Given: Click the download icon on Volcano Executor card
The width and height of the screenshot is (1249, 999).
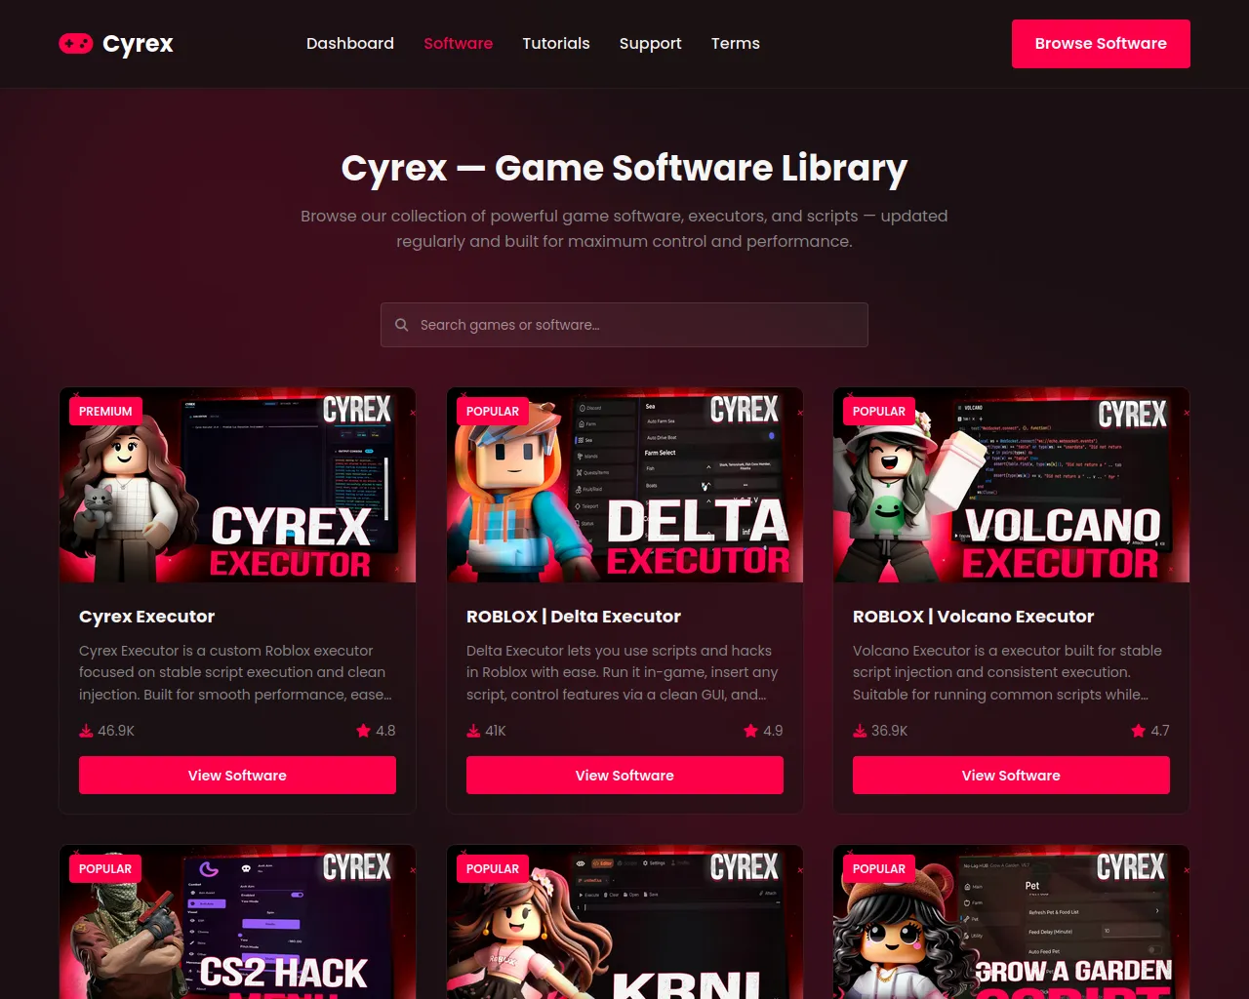Looking at the screenshot, I should 860,731.
